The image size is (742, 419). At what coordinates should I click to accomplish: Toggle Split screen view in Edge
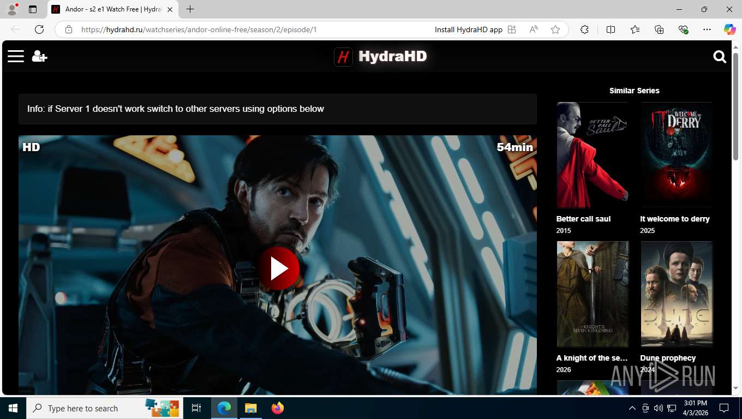coord(611,29)
